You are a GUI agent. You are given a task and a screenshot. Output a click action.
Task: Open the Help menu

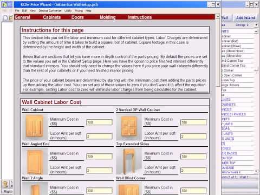pos(88,11)
